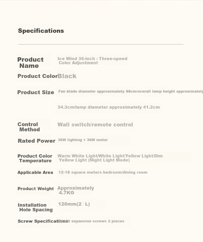
Task: Click the expansion screws 2 pieces text
Action: pos(91,221)
